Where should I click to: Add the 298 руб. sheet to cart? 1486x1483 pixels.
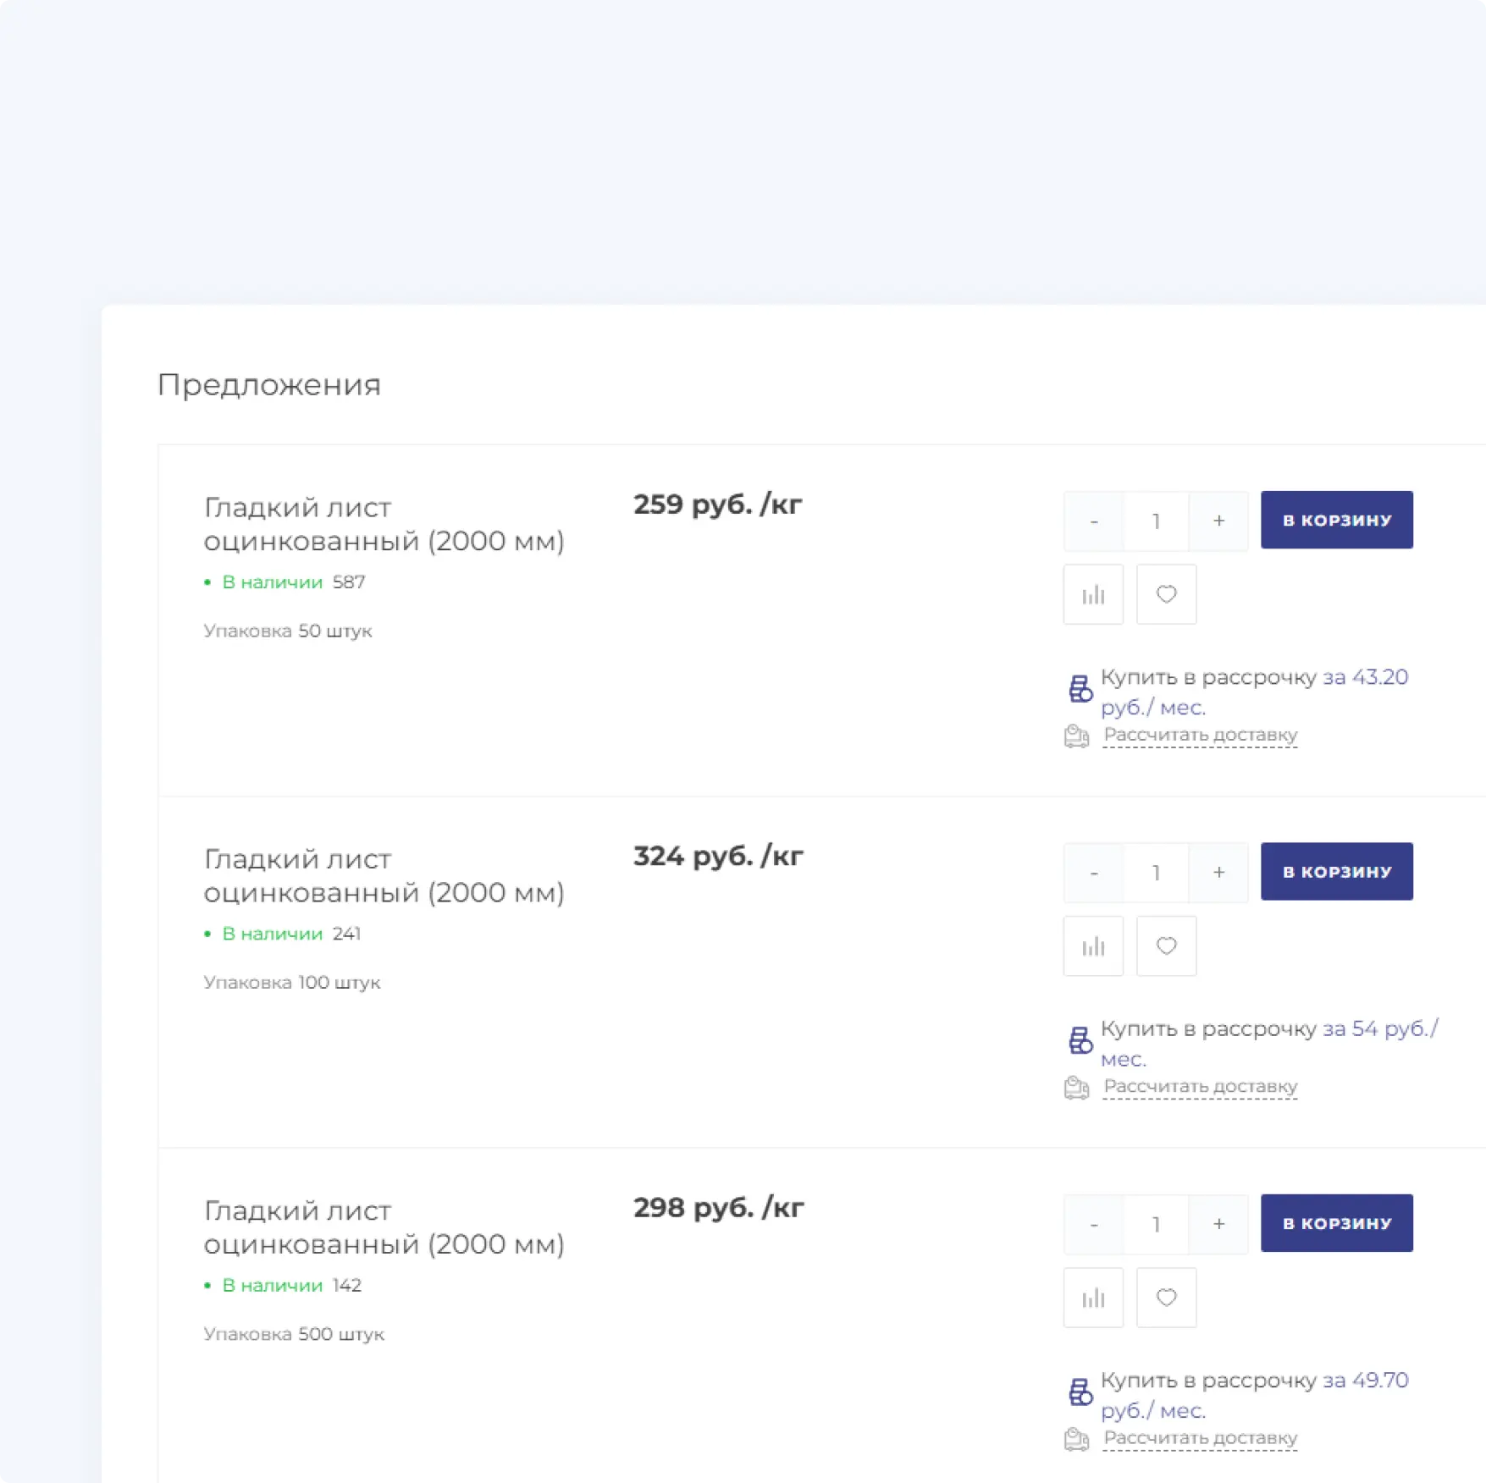(x=1336, y=1223)
